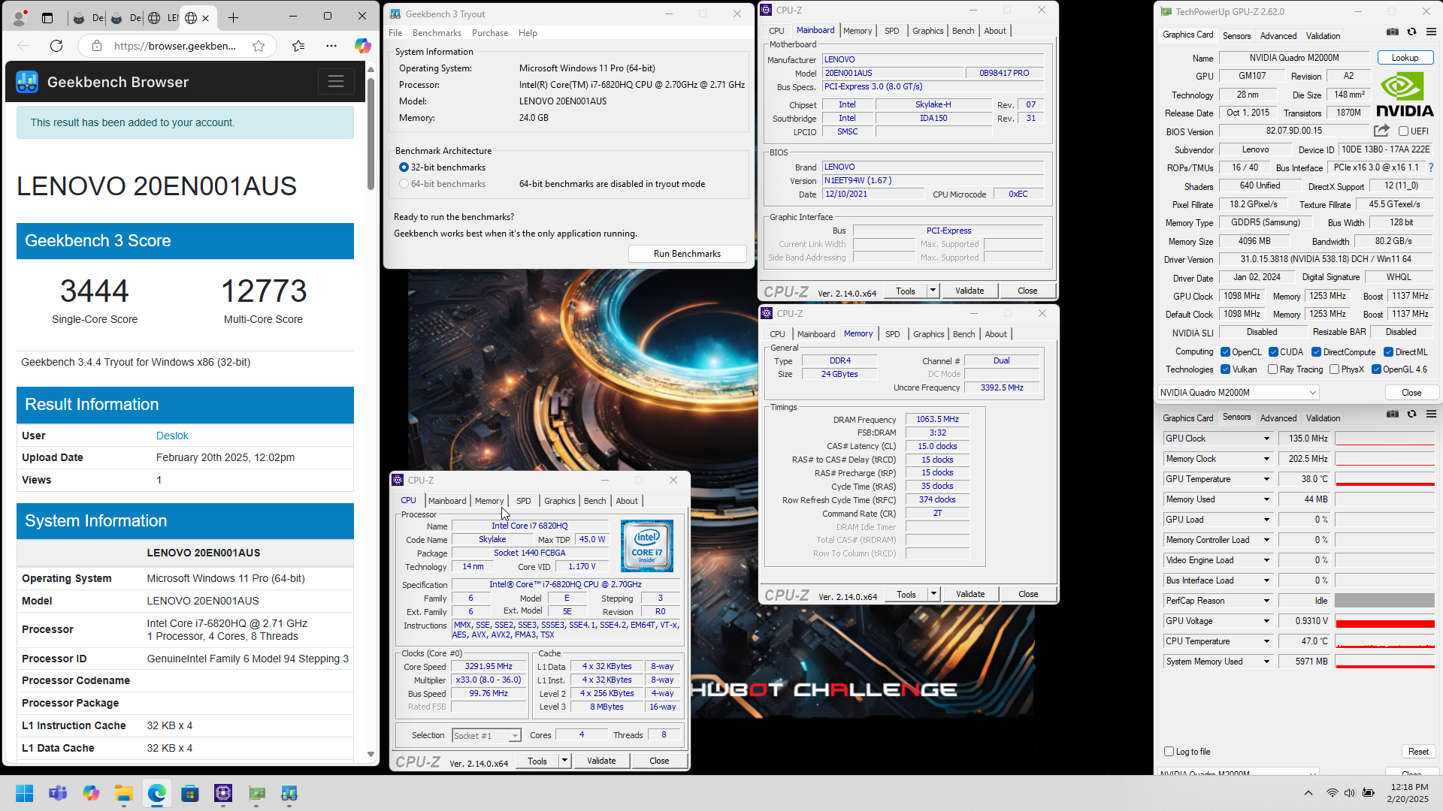Toggle the OpenCL checkbox
Viewport: 1443px width, 811px height.
1225,352
